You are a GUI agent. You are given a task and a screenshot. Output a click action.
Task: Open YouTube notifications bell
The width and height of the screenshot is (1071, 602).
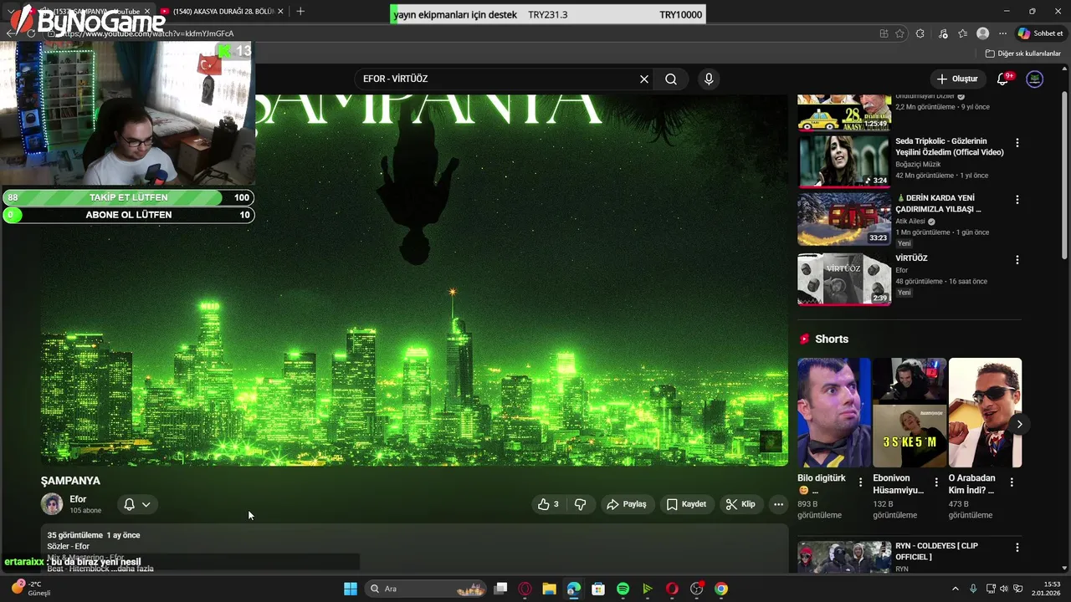1003,79
